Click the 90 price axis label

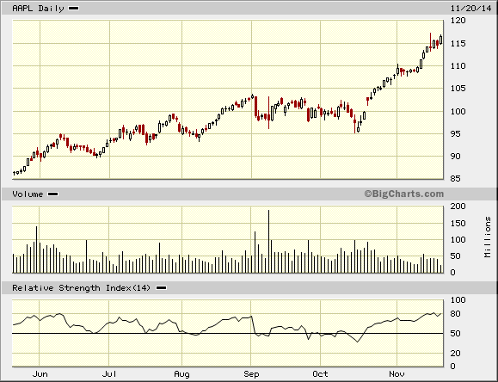pyautogui.click(x=456, y=157)
